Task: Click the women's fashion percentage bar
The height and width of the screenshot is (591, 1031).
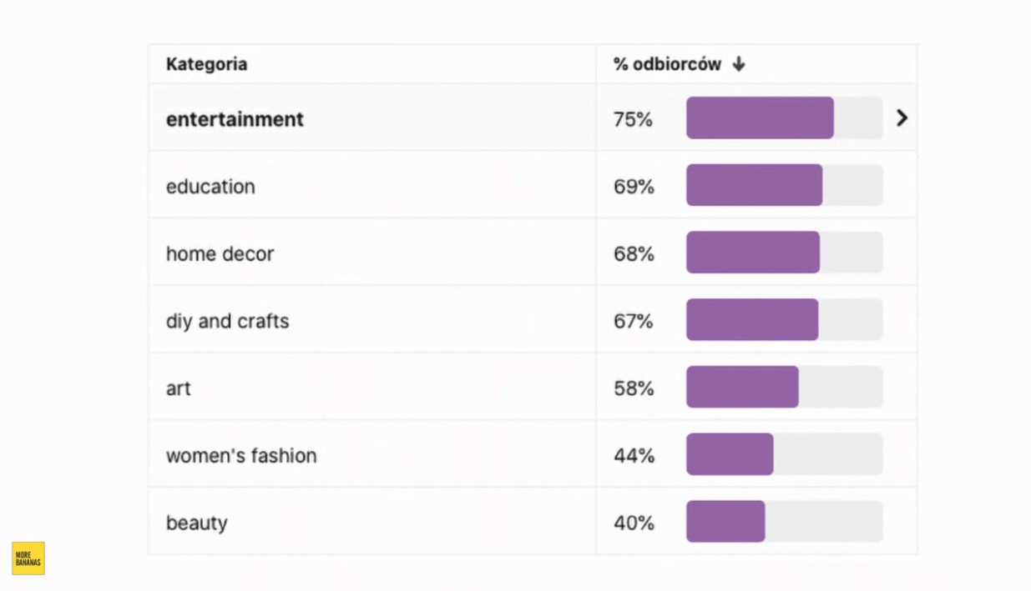Action: (730, 454)
